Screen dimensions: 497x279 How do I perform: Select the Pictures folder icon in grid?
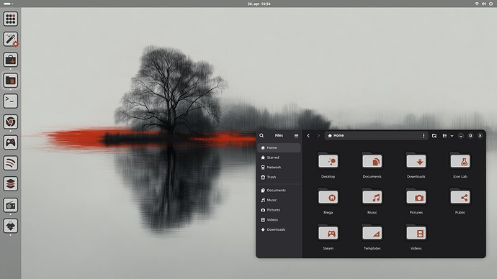(x=416, y=197)
